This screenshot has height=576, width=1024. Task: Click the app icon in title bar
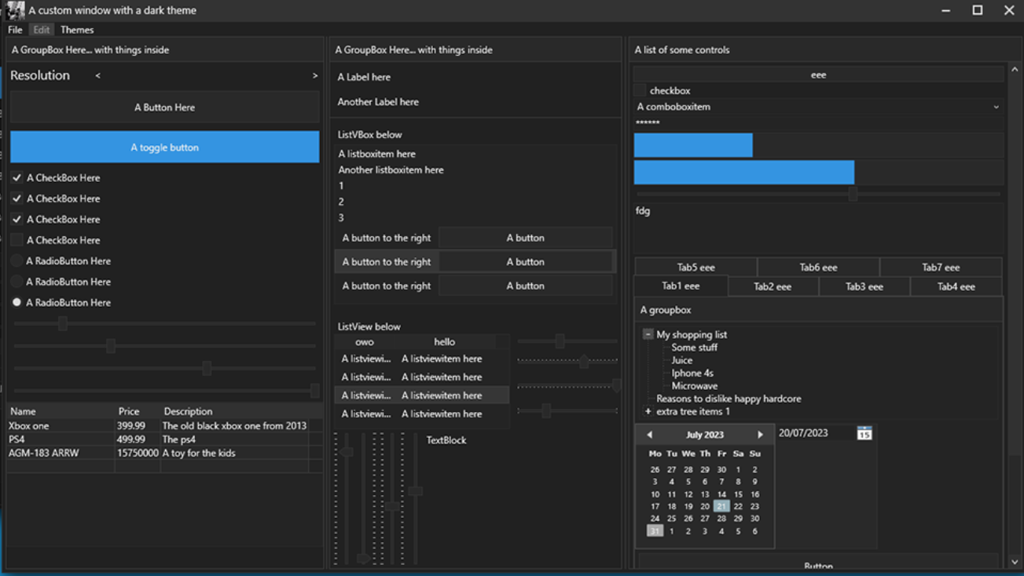pos(15,10)
